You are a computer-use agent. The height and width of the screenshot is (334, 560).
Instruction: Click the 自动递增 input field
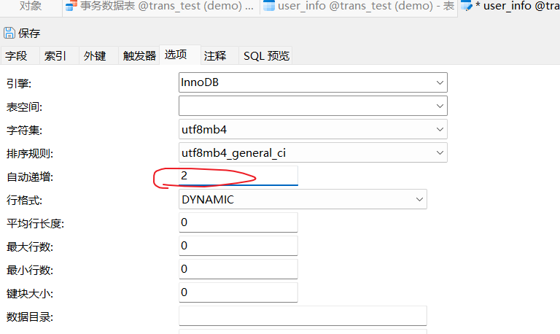[x=238, y=176]
